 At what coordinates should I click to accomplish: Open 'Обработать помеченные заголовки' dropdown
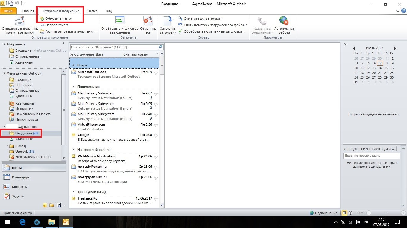click(212, 31)
